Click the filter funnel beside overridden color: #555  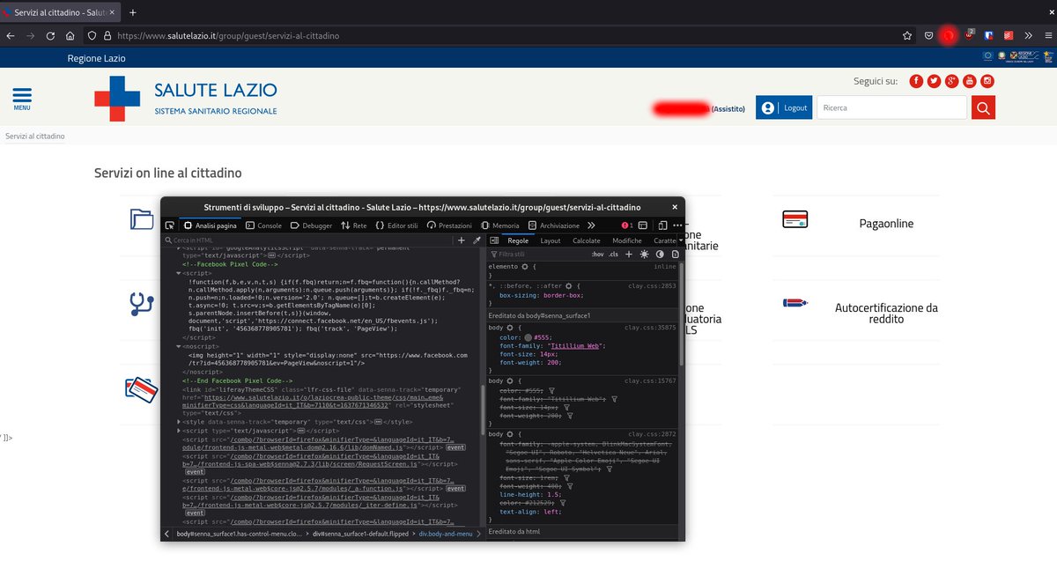pos(551,390)
